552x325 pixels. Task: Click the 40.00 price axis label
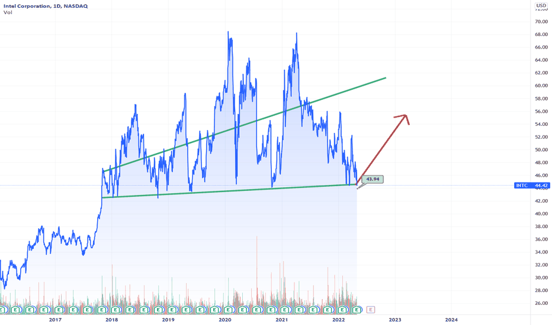click(x=541, y=214)
